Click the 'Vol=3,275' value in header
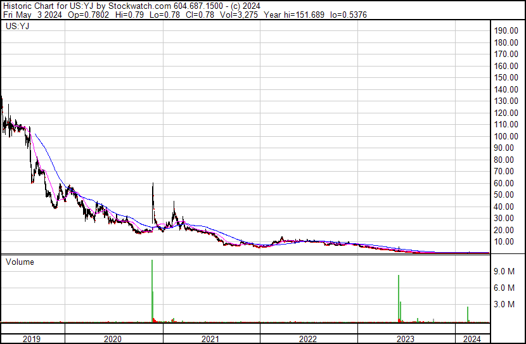The image size is (526, 344). (239, 15)
